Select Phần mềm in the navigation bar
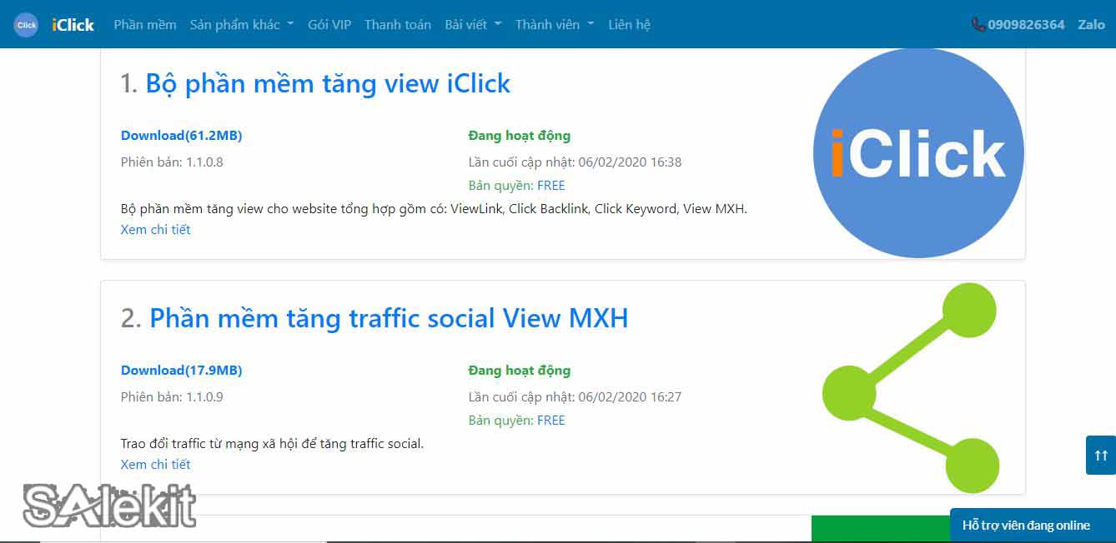Screen dimensions: 1116x543 click(x=144, y=24)
